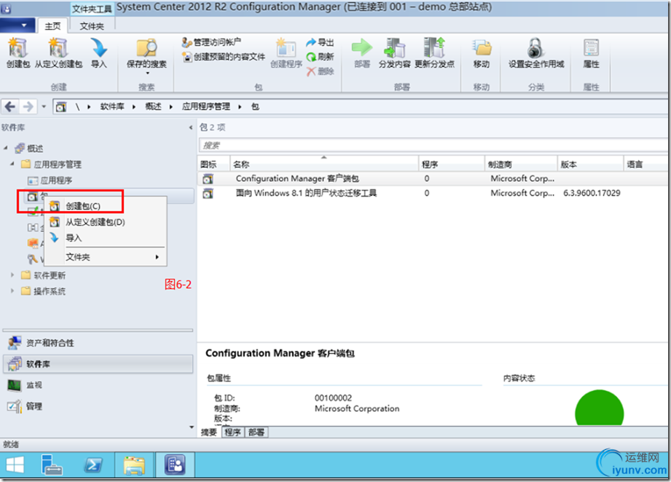Collapse the 应用程序管理 tree node
This screenshot has width=671, height=482.
tap(12, 164)
